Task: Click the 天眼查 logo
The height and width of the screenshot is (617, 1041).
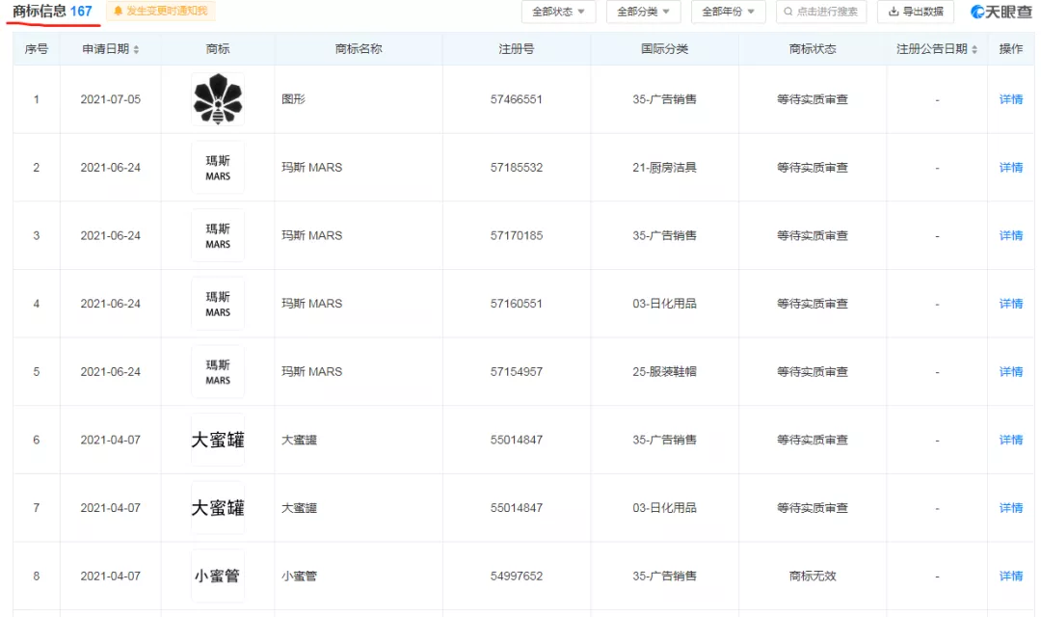Action: (1001, 12)
